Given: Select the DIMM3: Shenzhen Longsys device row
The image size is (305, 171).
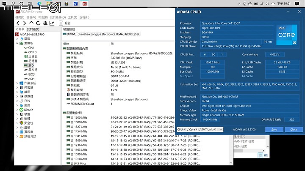Looking at the screenshot, I should coord(101,34).
